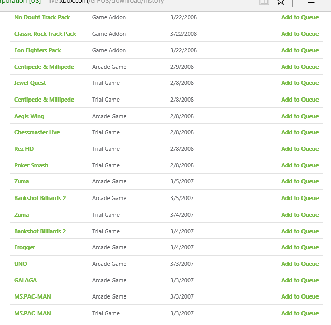Add Rez HD to queue

(x=300, y=149)
